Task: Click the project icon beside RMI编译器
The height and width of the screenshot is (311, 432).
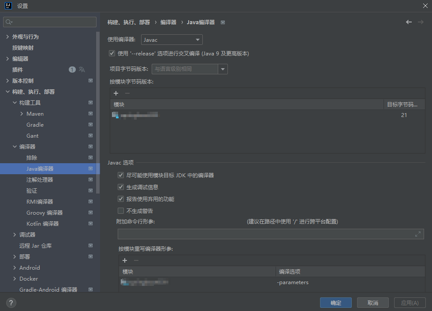Action: click(x=90, y=201)
